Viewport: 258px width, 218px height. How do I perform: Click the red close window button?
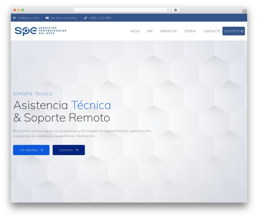[15, 10]
